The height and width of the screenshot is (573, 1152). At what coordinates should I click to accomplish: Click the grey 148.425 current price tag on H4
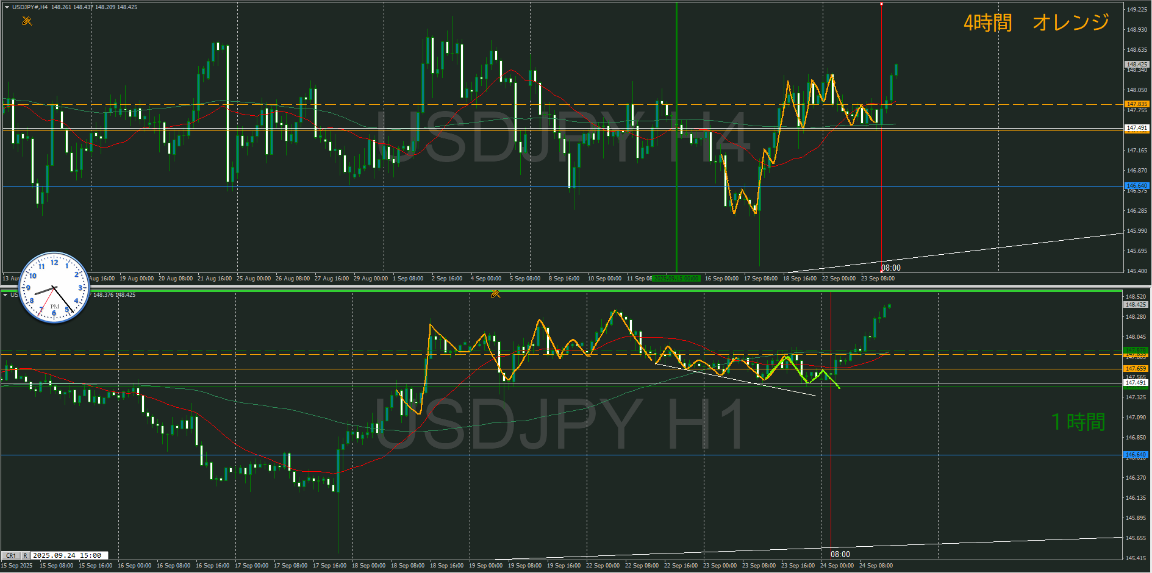[1136, 64]
